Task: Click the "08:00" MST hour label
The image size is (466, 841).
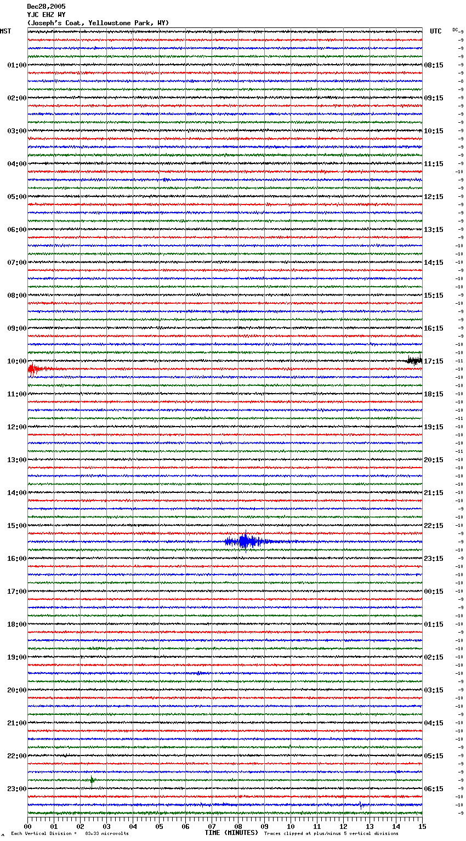Action: tap(16, 296)
